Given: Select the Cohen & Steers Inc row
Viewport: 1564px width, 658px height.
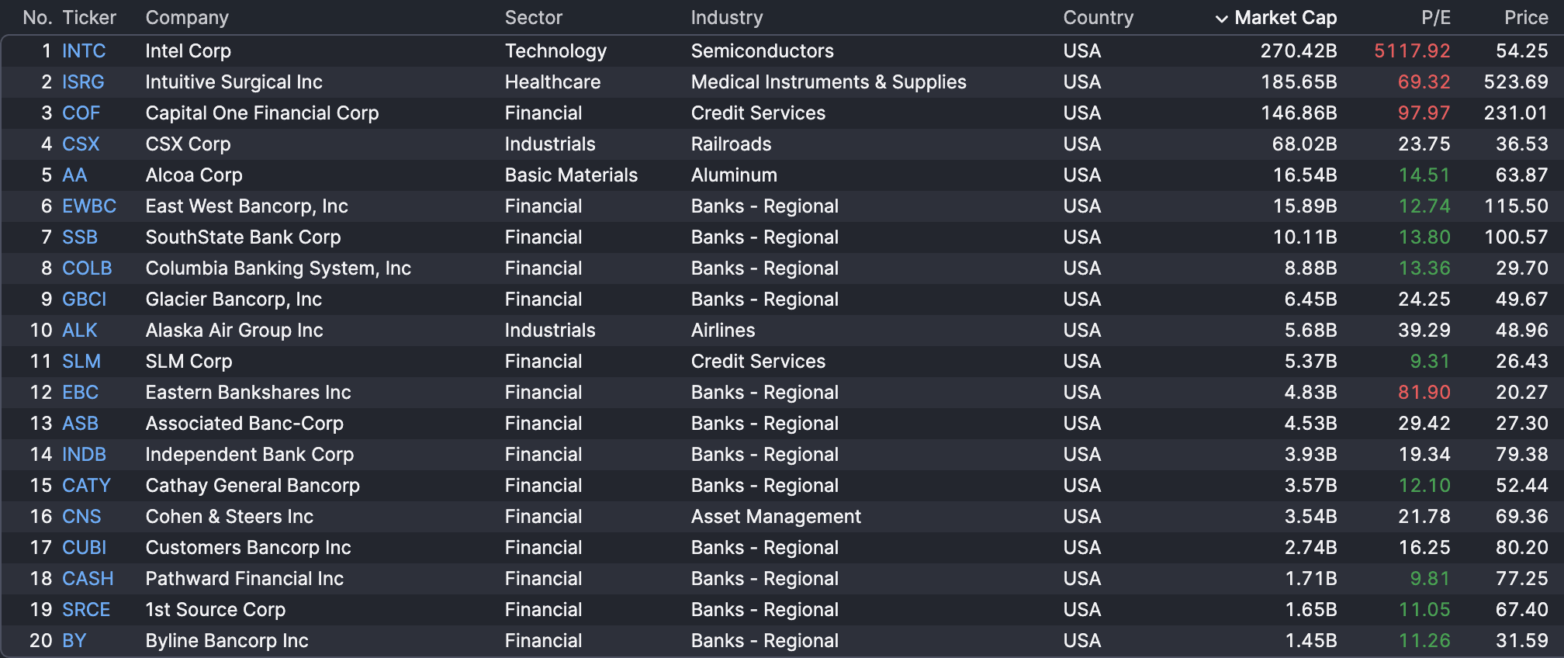Looking at the screenshot, I should click(x=230, y=517).
